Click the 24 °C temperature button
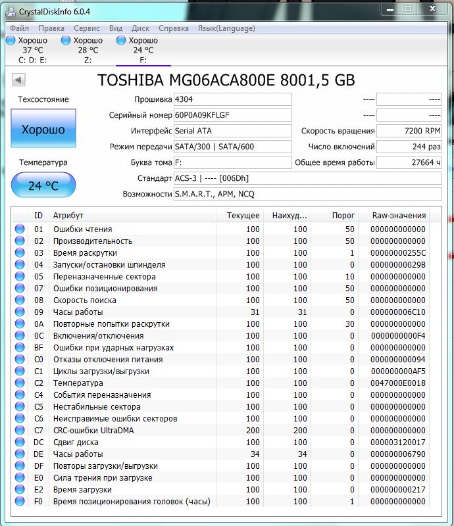 43,185
